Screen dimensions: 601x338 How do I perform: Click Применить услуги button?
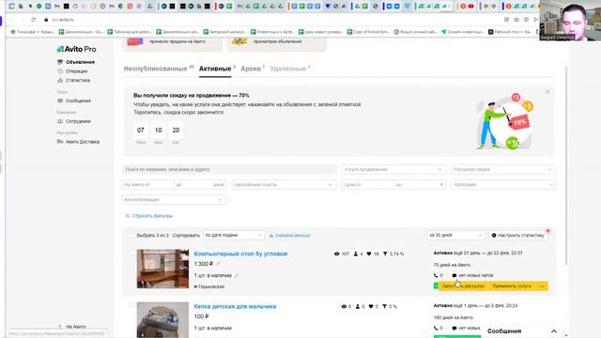pos(512,286)
